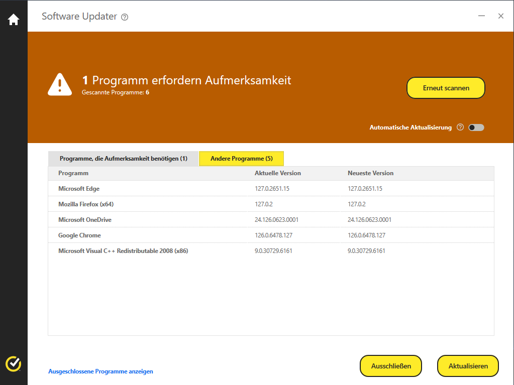Screen dimensions: 514x385
Task: Open help via question mark beside Software Updater
Action: click(x=124, y=17)
